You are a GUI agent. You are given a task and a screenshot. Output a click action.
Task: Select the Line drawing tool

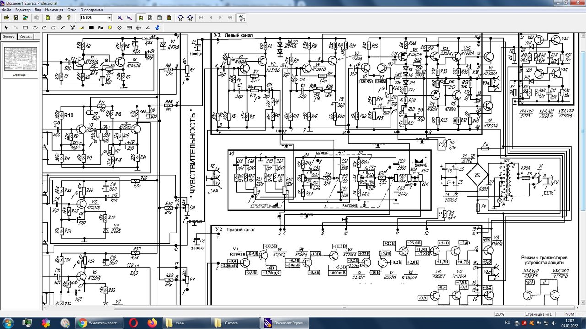coord(16,27)
